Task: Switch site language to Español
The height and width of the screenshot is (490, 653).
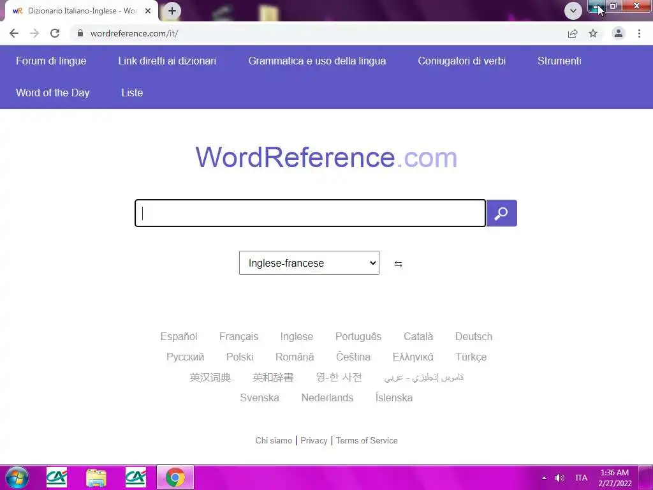Action: [x=179, y=336]
